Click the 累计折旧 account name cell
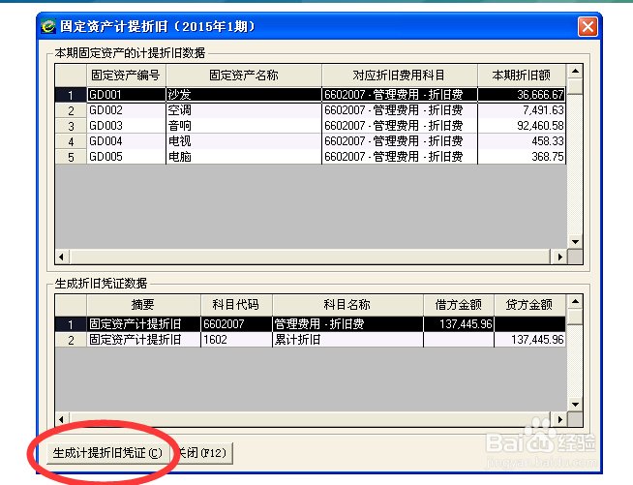This screenshot has width=633, height=485. click(x=347, y=340)
